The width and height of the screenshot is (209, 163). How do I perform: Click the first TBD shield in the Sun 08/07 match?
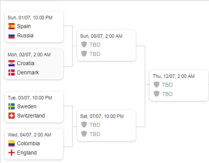tap(84, 44)
